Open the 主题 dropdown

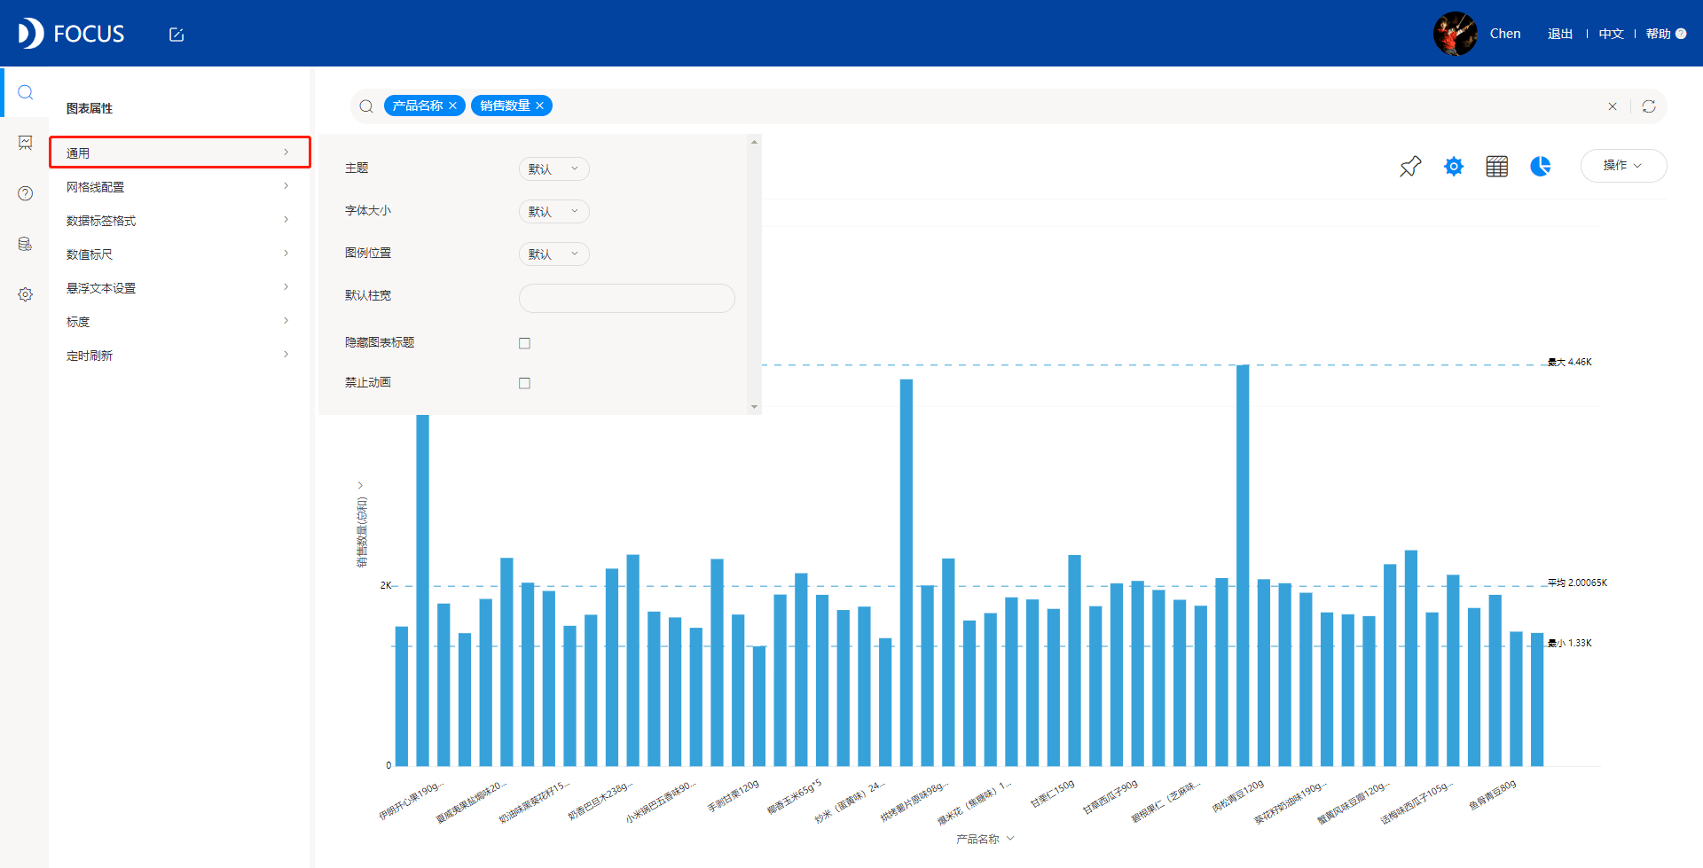pos(553,168)
